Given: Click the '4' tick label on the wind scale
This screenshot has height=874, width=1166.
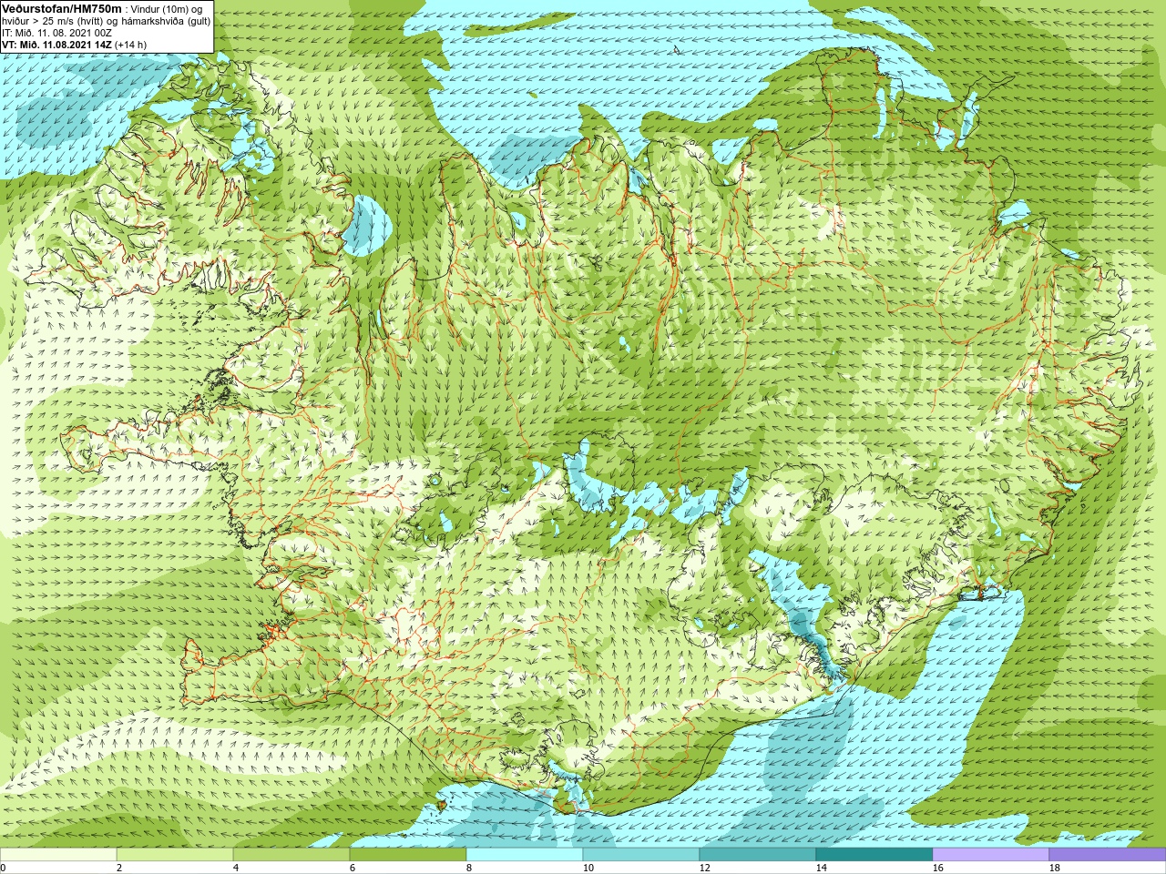Looking at the screenshot, I should [236, 868].
